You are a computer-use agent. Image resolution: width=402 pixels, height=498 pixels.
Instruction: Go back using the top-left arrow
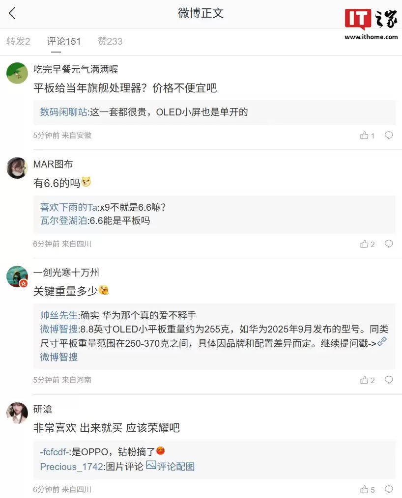(x=12, y=13)
